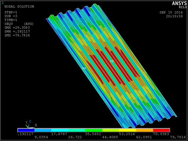Select the orange legend color band
Viewport: 188px width, 141px height.
(x=145, y=130)
